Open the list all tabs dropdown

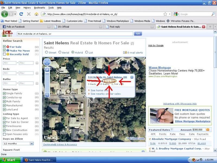[215, 27]
